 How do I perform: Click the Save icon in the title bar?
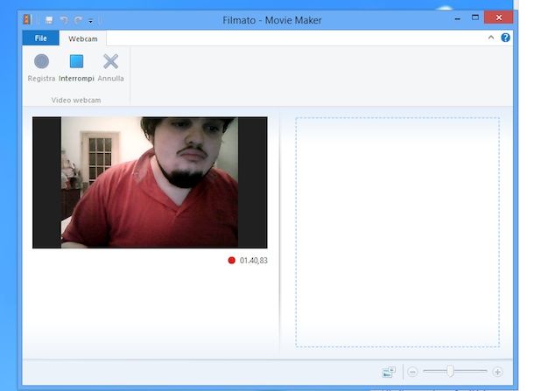click(x=50, y=19)
